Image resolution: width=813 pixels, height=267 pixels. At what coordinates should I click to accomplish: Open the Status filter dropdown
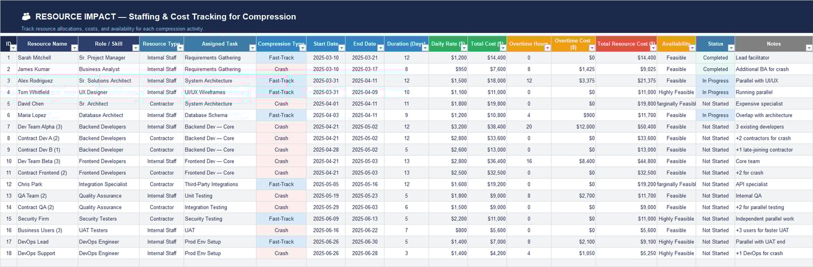[x=731, y=48]
